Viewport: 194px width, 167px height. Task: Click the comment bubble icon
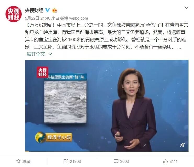(116, 161)
